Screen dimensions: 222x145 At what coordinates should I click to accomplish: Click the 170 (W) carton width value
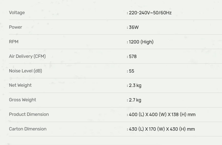click(x=157, y=129)
